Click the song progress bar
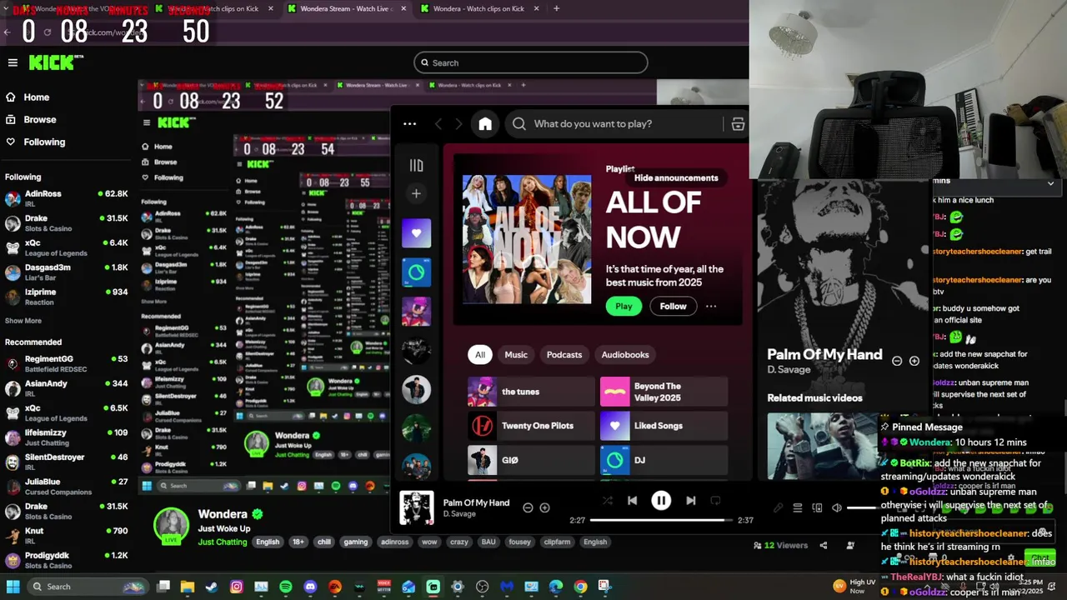Image resolution: width=1067 pixels, height=600 pixels. pyautogui.click(x=660, y=520)
